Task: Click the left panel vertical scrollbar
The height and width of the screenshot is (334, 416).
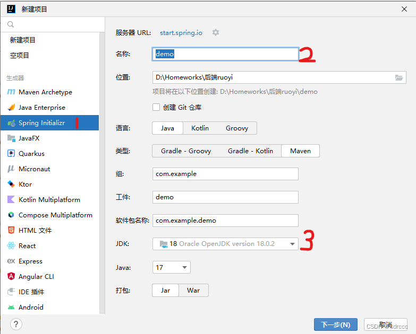Action: coord(102,173)
